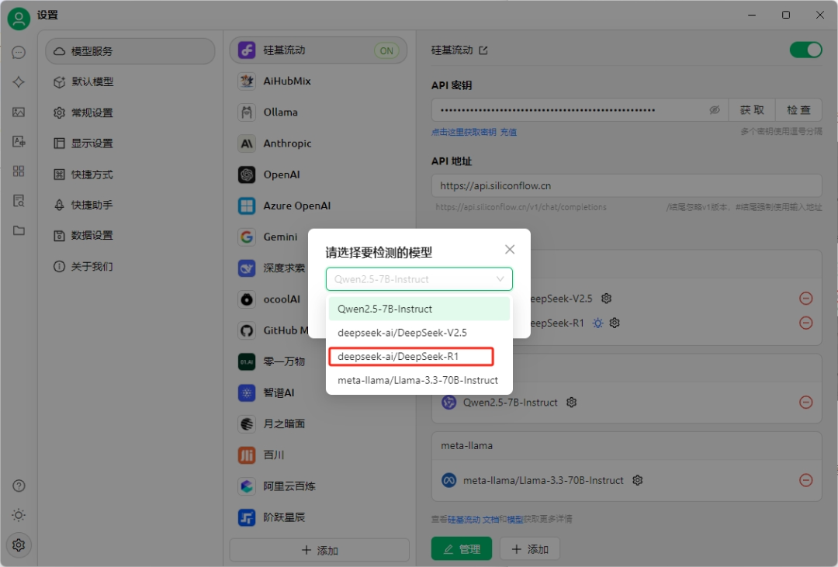Open the 充值 link
Viewport: 838px width, 567px height.
pyautogui.click(x=508, y=132)
